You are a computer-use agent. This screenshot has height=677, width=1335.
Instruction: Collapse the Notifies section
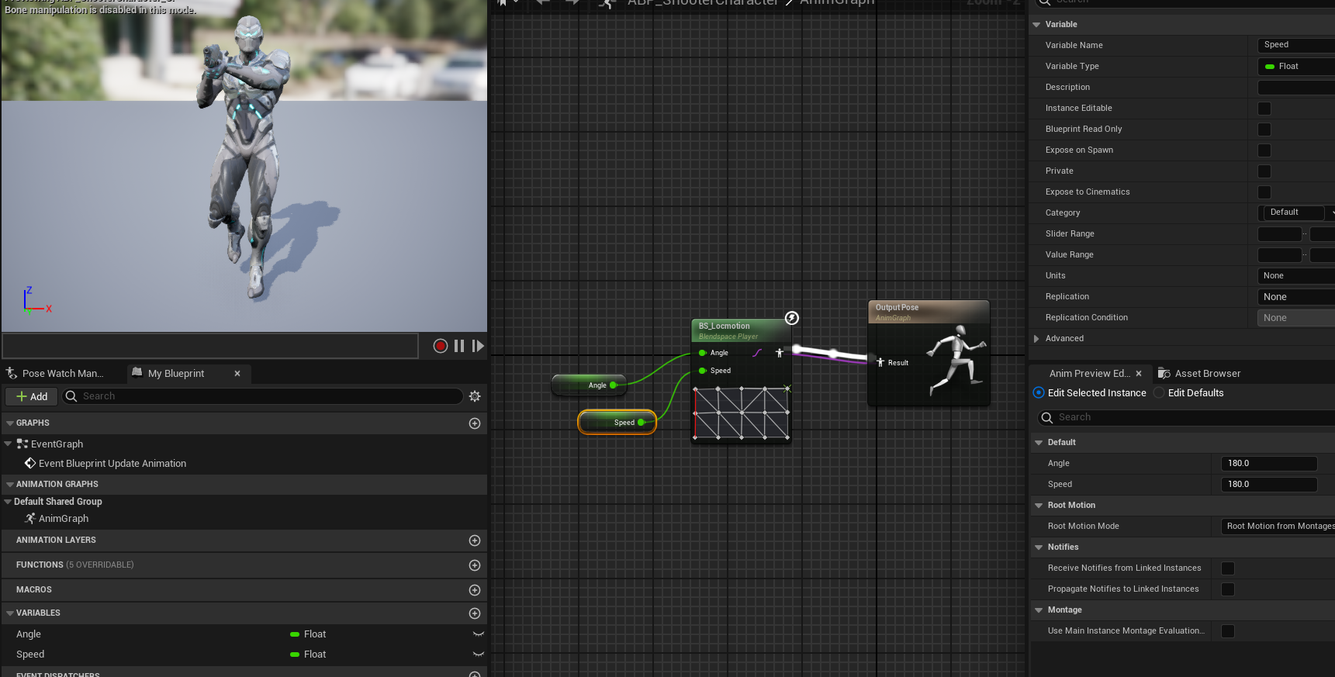click(x=1039, y=547)
